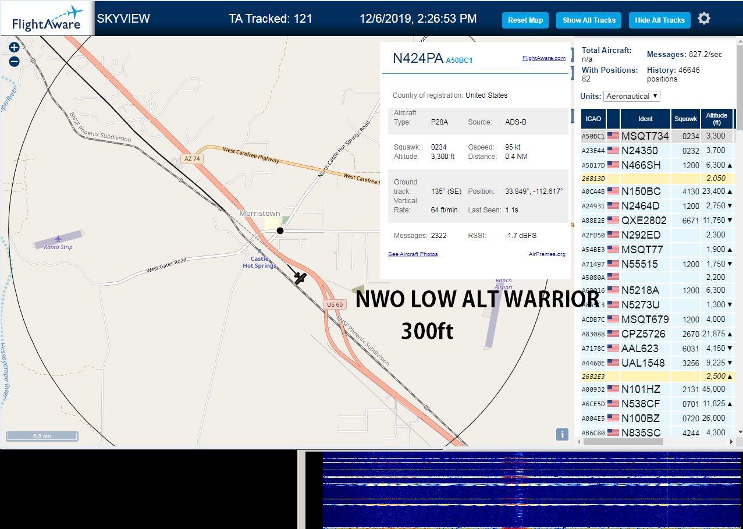Click the Ranta Strip airport icon
This screenshot has height=529, width=743.
pos(58,239)
